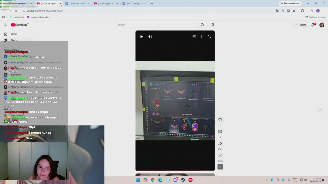Screen dimensions: 328x184
Task: Toggle closed captions on the Short
Action: pyautogui.click(x=194, y=37)
